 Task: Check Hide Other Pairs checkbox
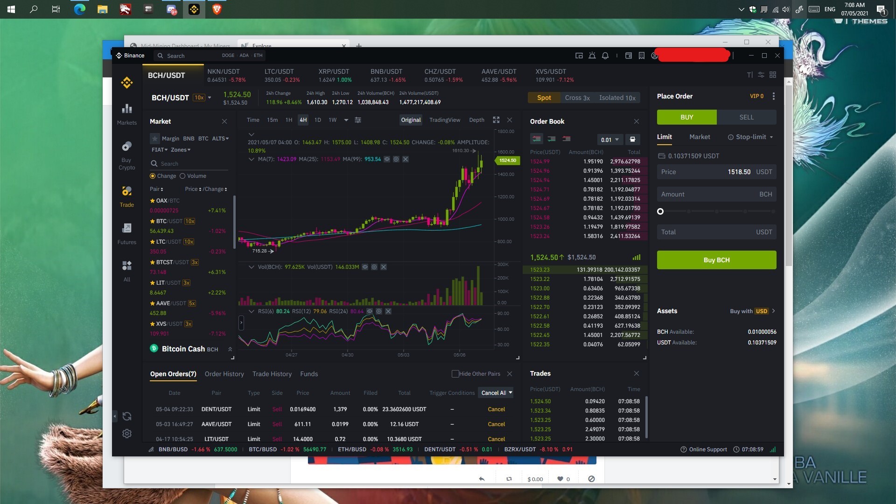click(455, 374)
